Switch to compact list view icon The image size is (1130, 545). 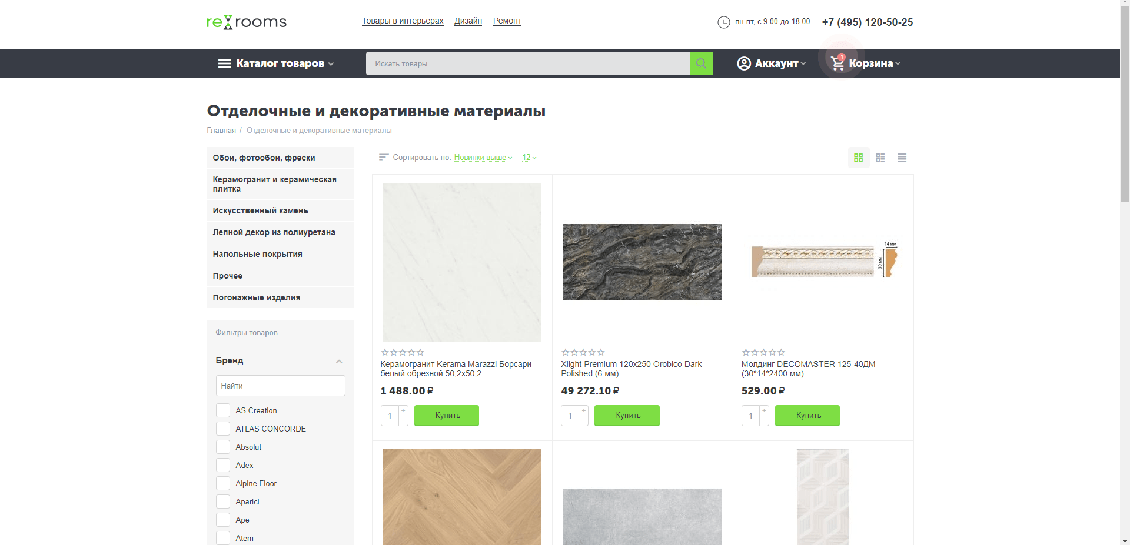click(x=902, y=158)
